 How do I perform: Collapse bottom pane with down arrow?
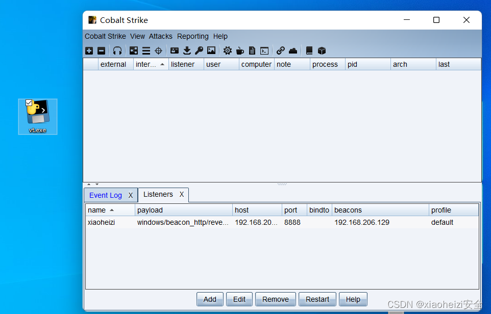tap(97, 184)
